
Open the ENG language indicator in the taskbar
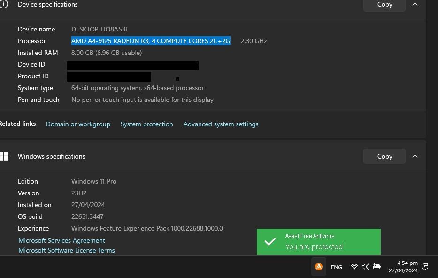(336, 267)
